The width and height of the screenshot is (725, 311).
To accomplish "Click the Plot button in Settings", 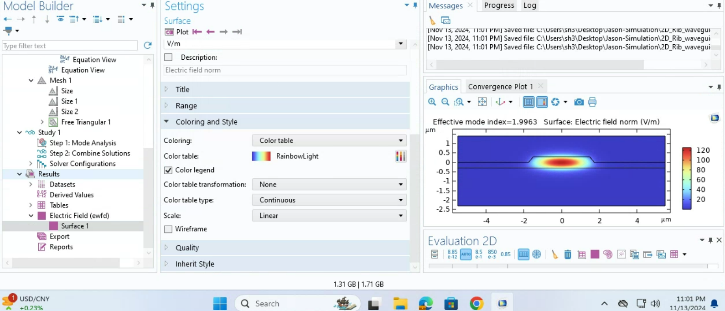I will [177, 32].
